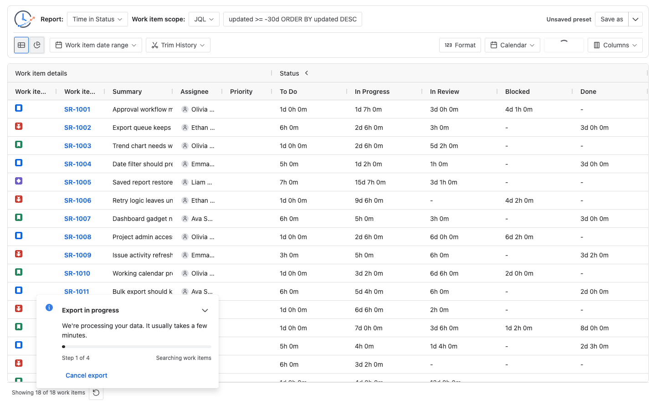Click the task icon of SR-1001
The height and width of the screenshot is (410, 656).
19,108
